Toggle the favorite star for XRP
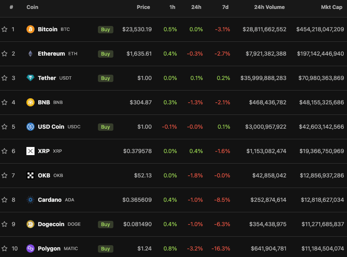Viewport: 347px width, 257px height. 4,151
